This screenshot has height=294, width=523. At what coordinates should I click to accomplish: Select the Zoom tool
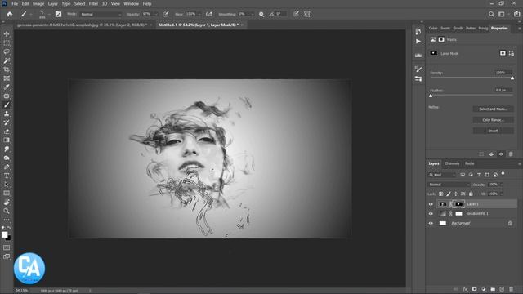point(7,211)
